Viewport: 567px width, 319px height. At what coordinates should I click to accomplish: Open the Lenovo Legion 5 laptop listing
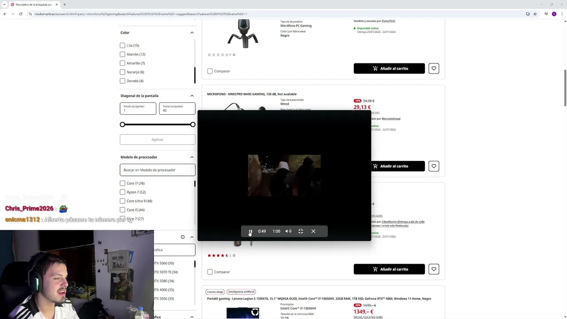(x=319, y=299)
